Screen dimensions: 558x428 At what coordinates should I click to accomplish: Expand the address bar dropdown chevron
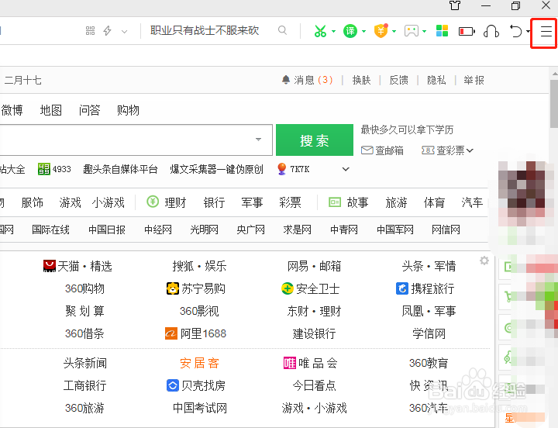click(x=124, y=32)
